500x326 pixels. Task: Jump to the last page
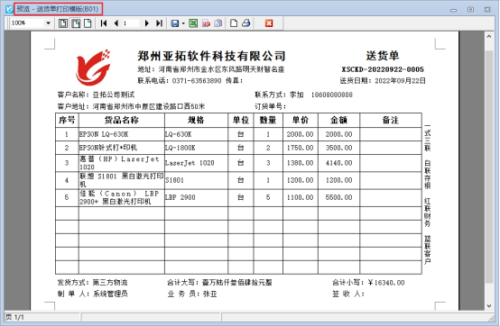159,23
